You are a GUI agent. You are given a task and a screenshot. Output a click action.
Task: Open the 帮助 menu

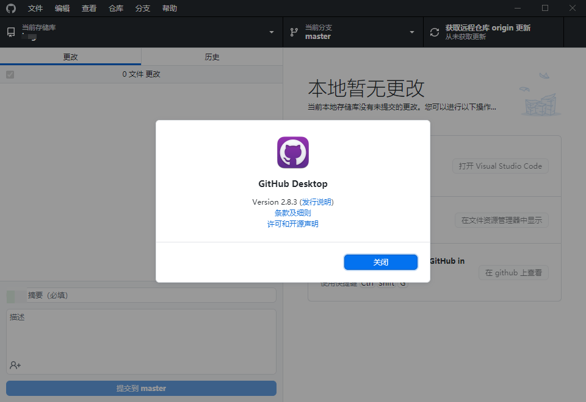tap(170, 8)
